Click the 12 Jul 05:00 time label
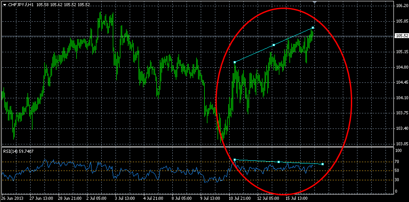The image size is (409, 202). 269,198
